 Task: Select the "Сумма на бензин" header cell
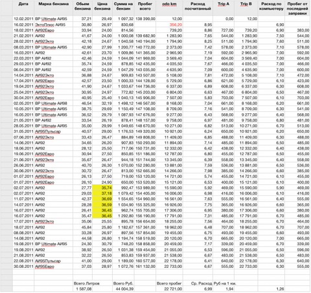[123, 8]
